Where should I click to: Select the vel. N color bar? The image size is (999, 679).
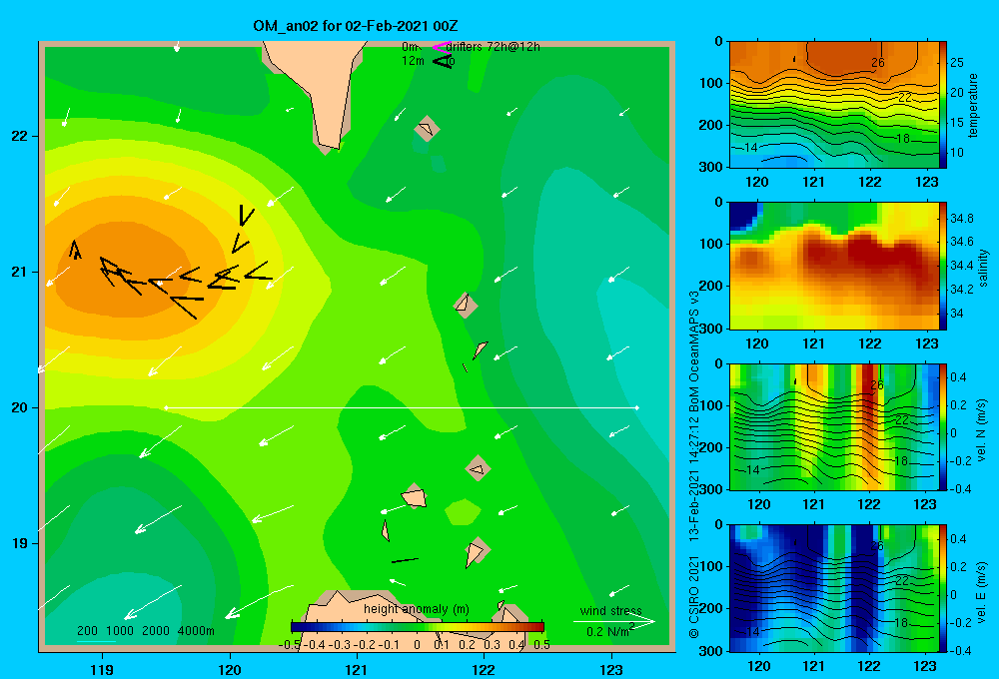click(x=943, y=426)
